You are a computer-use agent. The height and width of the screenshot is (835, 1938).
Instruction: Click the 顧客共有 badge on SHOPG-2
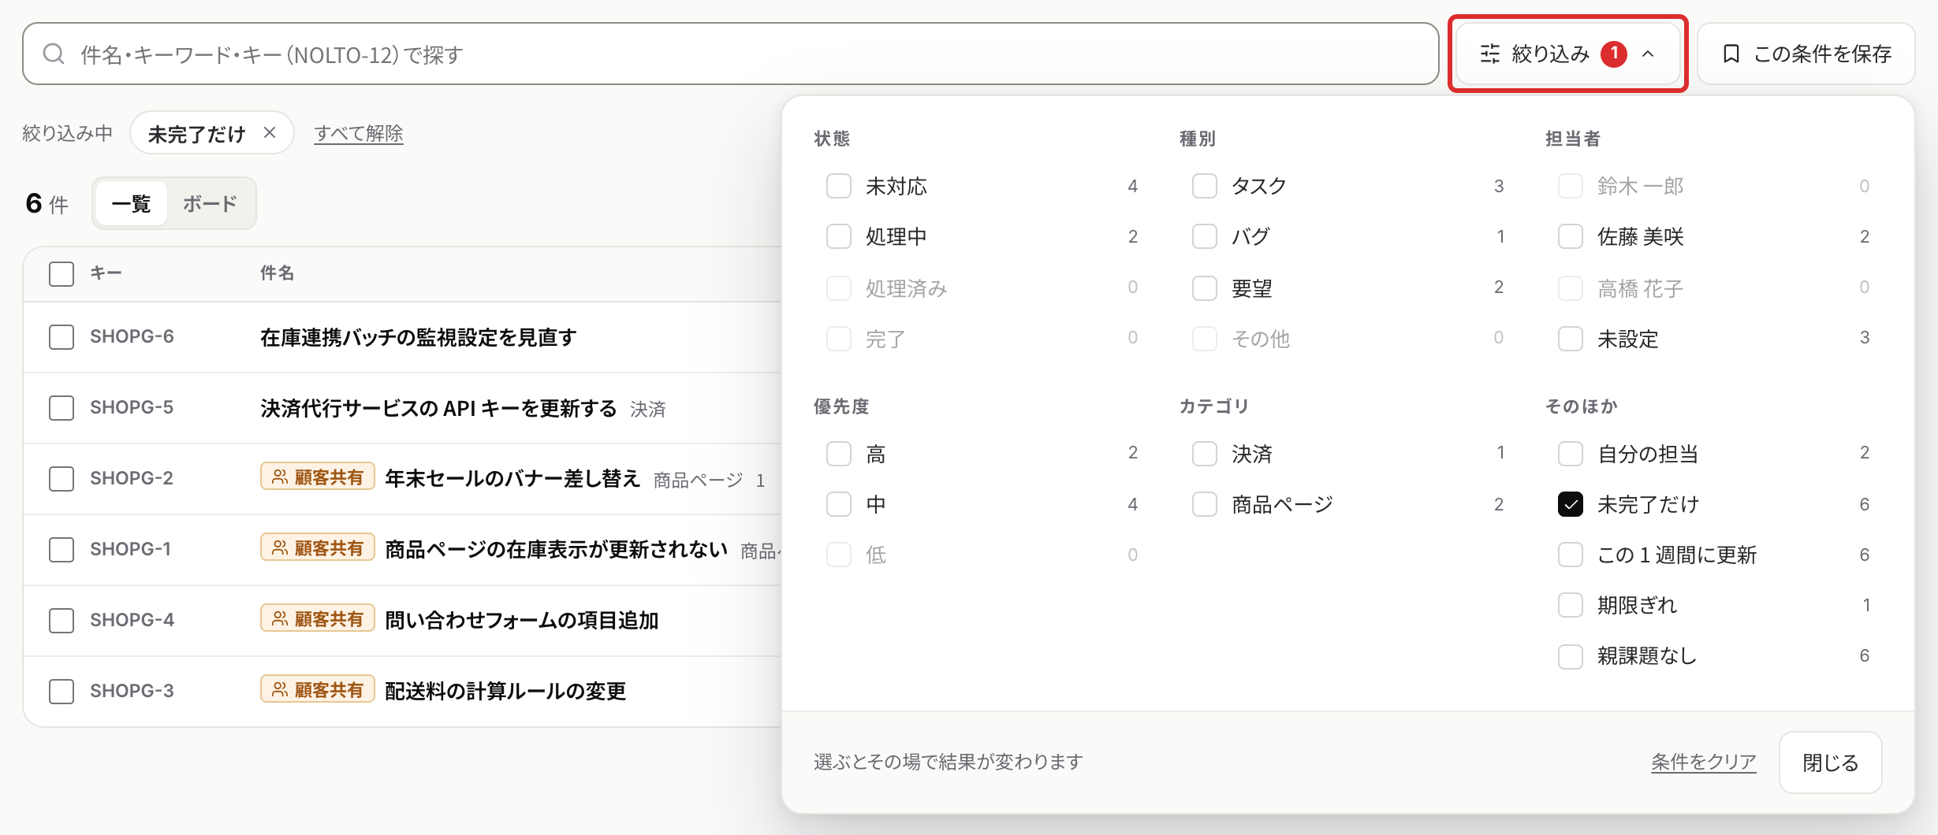(318, 477)
